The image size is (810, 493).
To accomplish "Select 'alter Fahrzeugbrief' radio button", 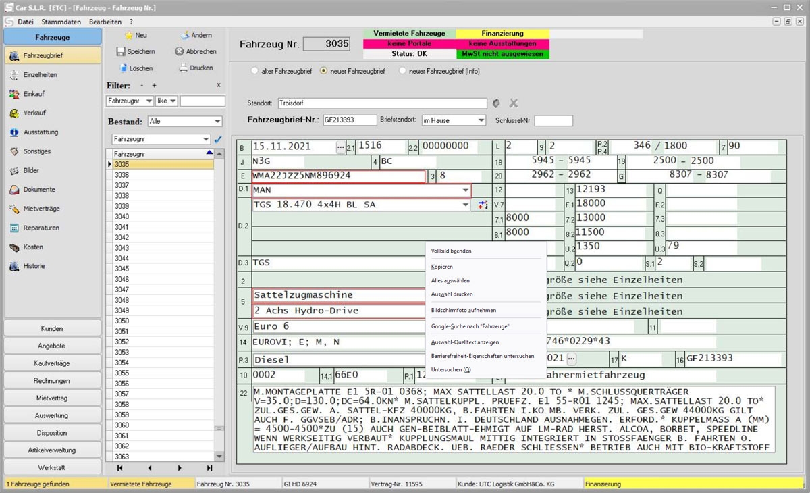I will coord(254,71).
